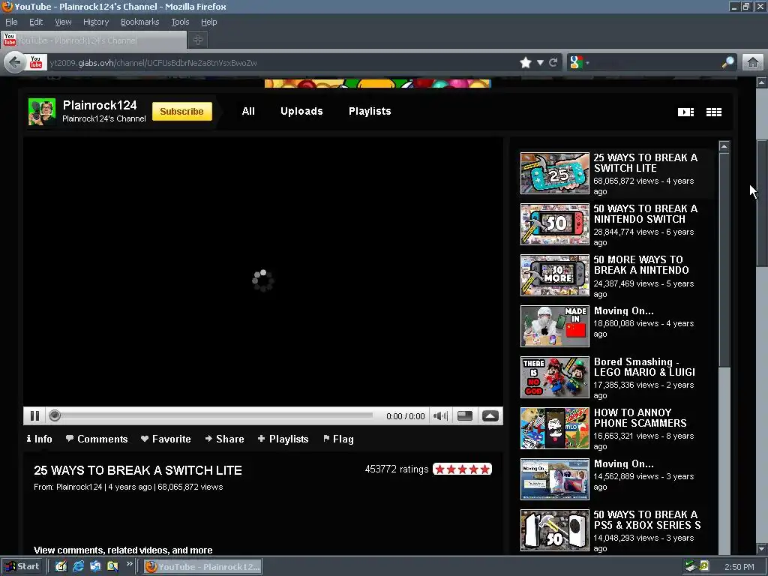Viewport: 768px width, 576px height.
Task: Click View comments, related videos, and more
Action: point(123,550)
